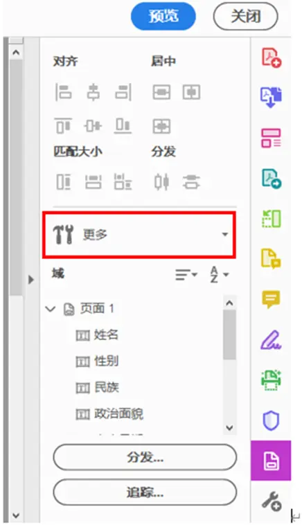Open the Protect shield tool
Viewport: 302px width, 525px height.
coord(272,421)
